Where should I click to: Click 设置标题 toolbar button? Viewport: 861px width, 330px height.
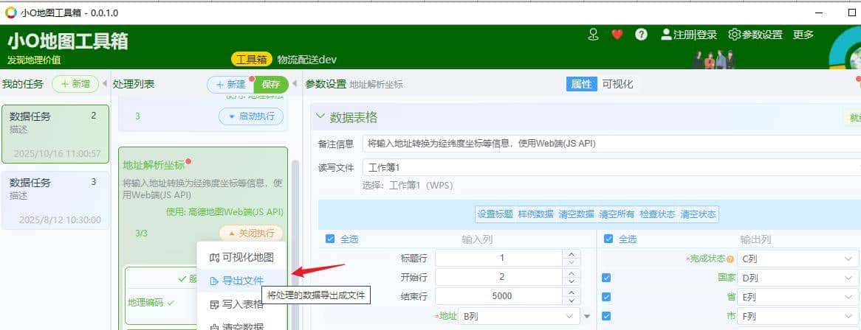click(x=495, y=214)
